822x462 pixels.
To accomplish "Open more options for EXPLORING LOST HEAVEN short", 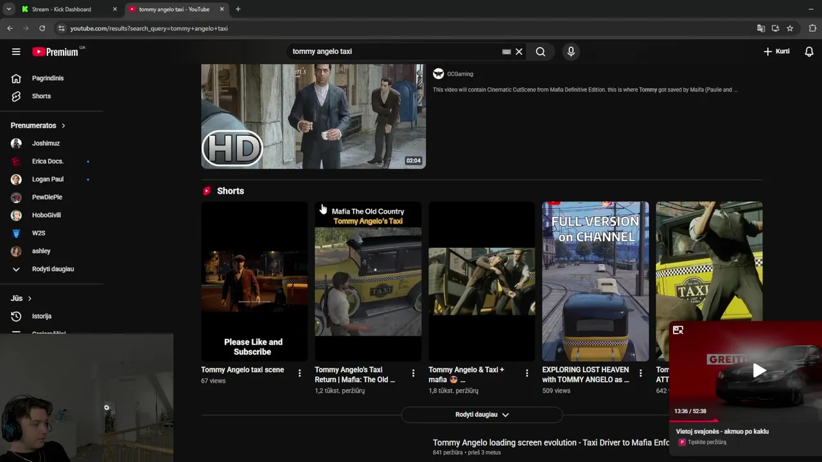I will click(640, 373).
